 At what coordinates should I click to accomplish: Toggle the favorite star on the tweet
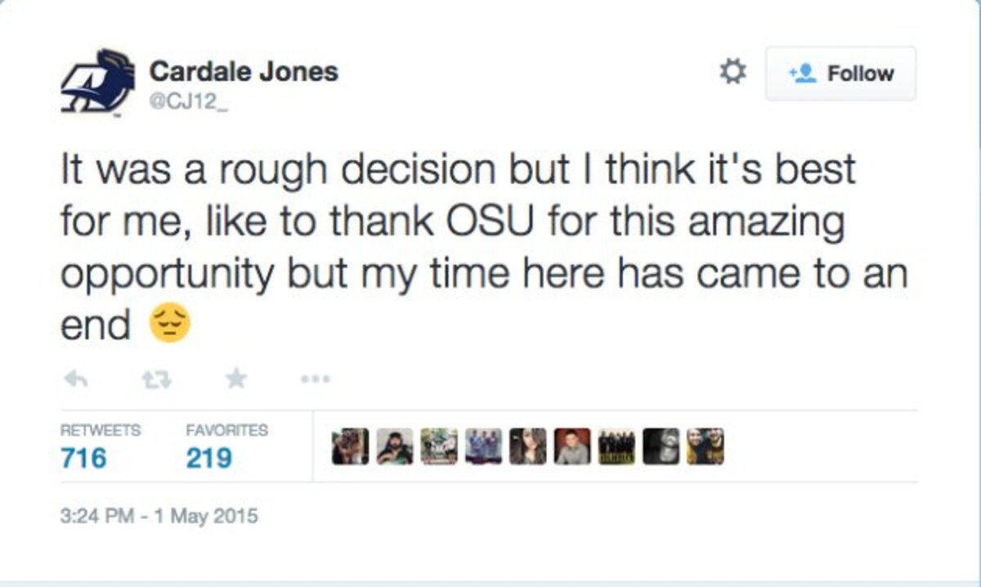point(235,378)
